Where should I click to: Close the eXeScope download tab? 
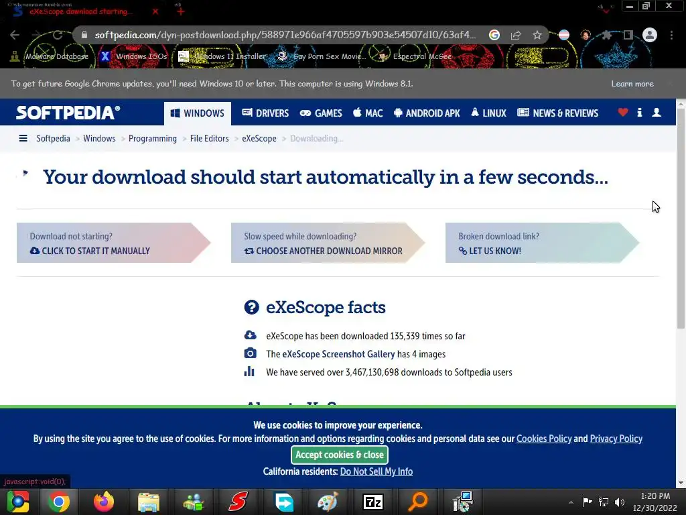tap(155, 11)
